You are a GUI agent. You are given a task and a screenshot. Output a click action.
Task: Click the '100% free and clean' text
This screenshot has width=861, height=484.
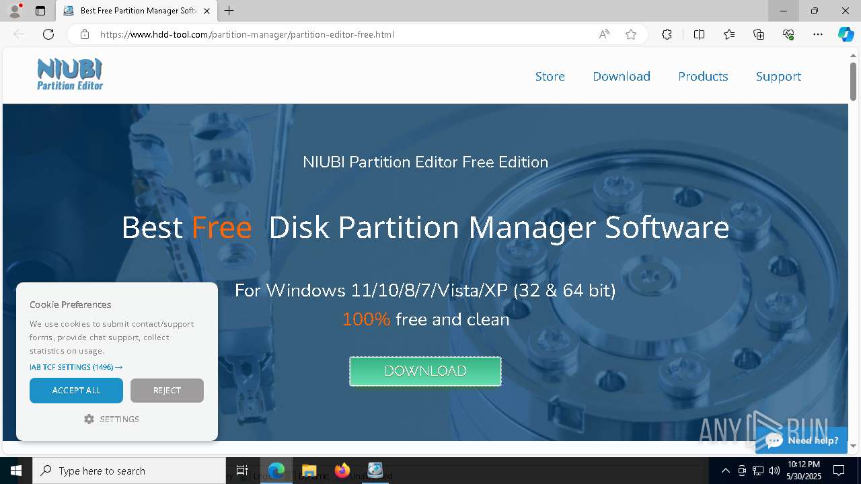[x=425, y=319]
